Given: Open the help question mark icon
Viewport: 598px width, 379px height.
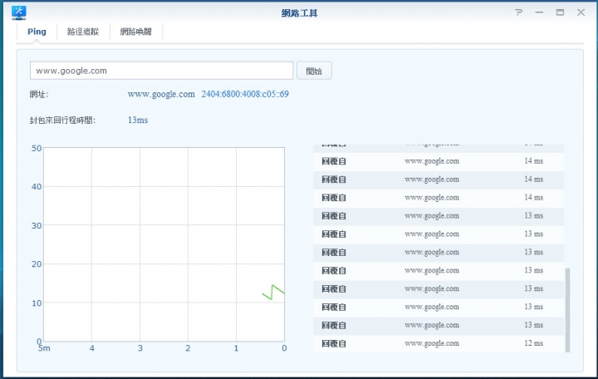Looking at the screenshot, I should (x=518, y=12).
